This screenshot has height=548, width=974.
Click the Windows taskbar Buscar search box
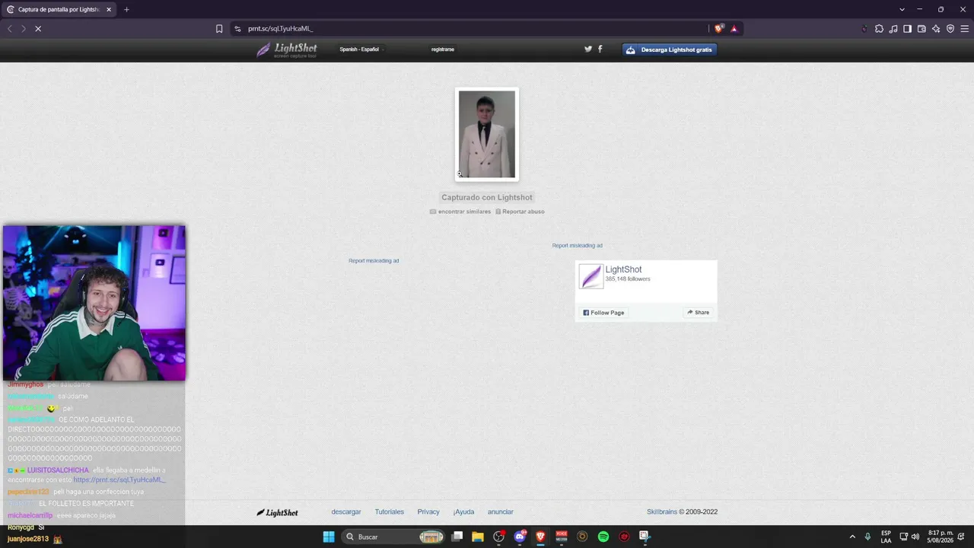pyautogui.click(x=393, y=537)
